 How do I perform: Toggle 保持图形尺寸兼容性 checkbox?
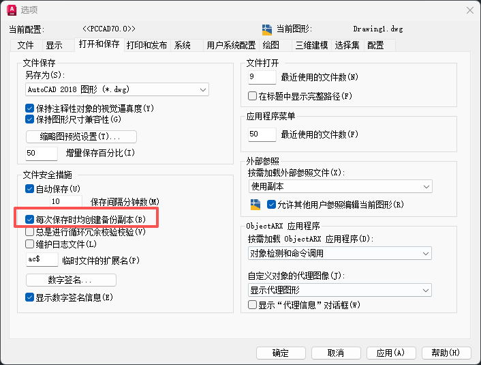coord(29,119)
